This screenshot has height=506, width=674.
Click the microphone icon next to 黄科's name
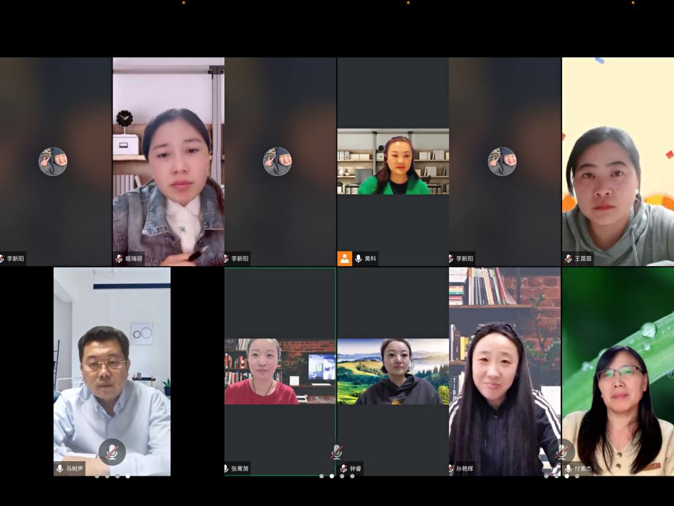pyautogui.click(x=358, y=258)
